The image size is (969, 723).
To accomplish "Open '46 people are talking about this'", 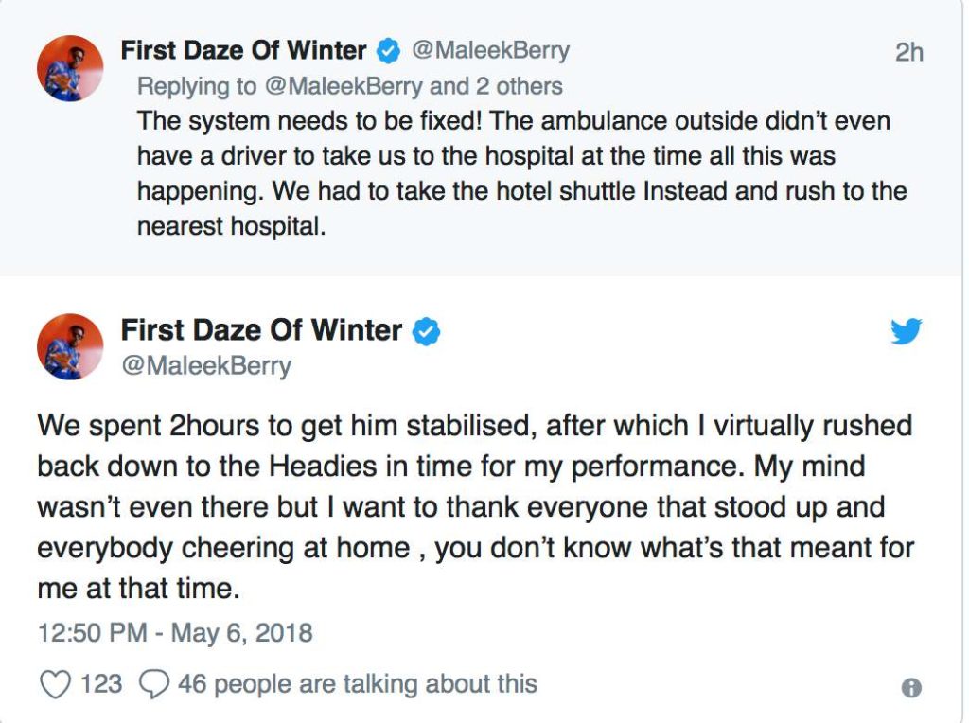I will [x=357, y=683].
